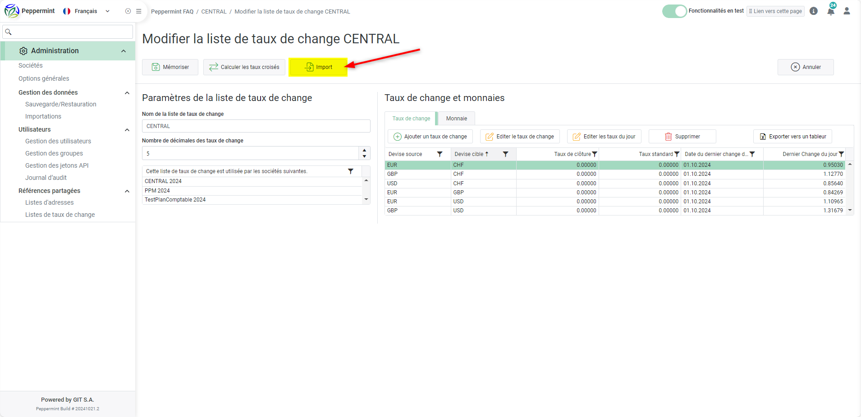
Task: Select the rate cell 1.10965
Action: [x=804, y=202]
